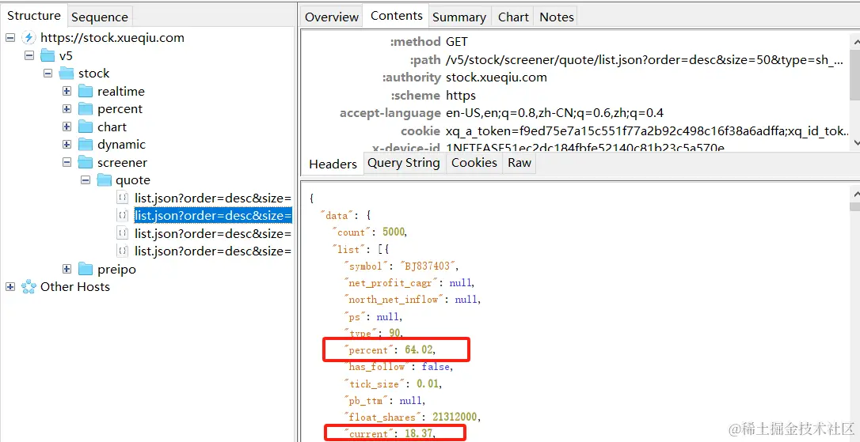Image resolution: width=860 pixels, height=442 pixels.
Task: Select the third list.json request entry
Action: [x=213, y=233]
